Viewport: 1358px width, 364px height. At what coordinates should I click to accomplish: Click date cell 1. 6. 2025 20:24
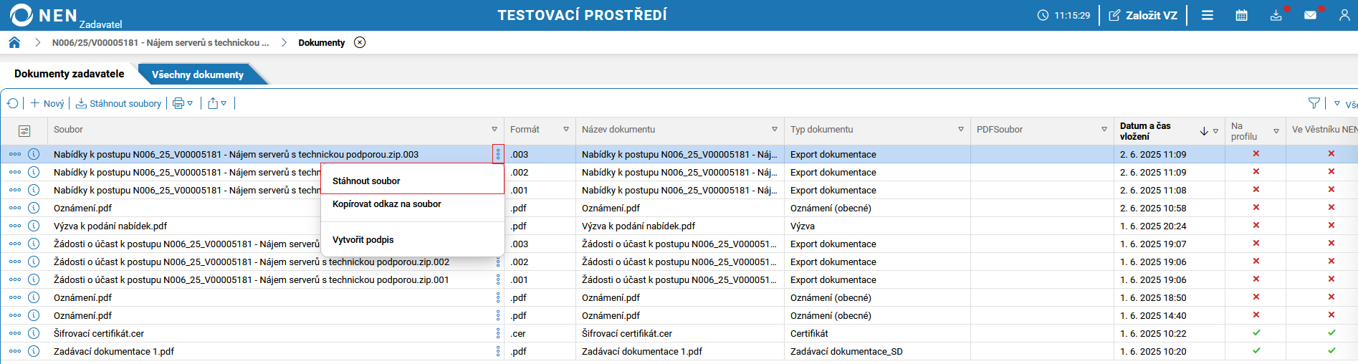[x=1153, y=226]
